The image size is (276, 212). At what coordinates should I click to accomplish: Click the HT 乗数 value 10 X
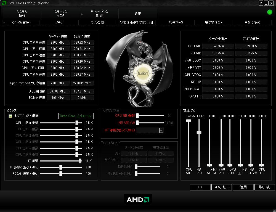[x=89, y=161]
